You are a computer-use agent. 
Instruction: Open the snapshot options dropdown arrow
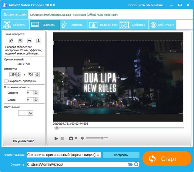tap(76, 138)
